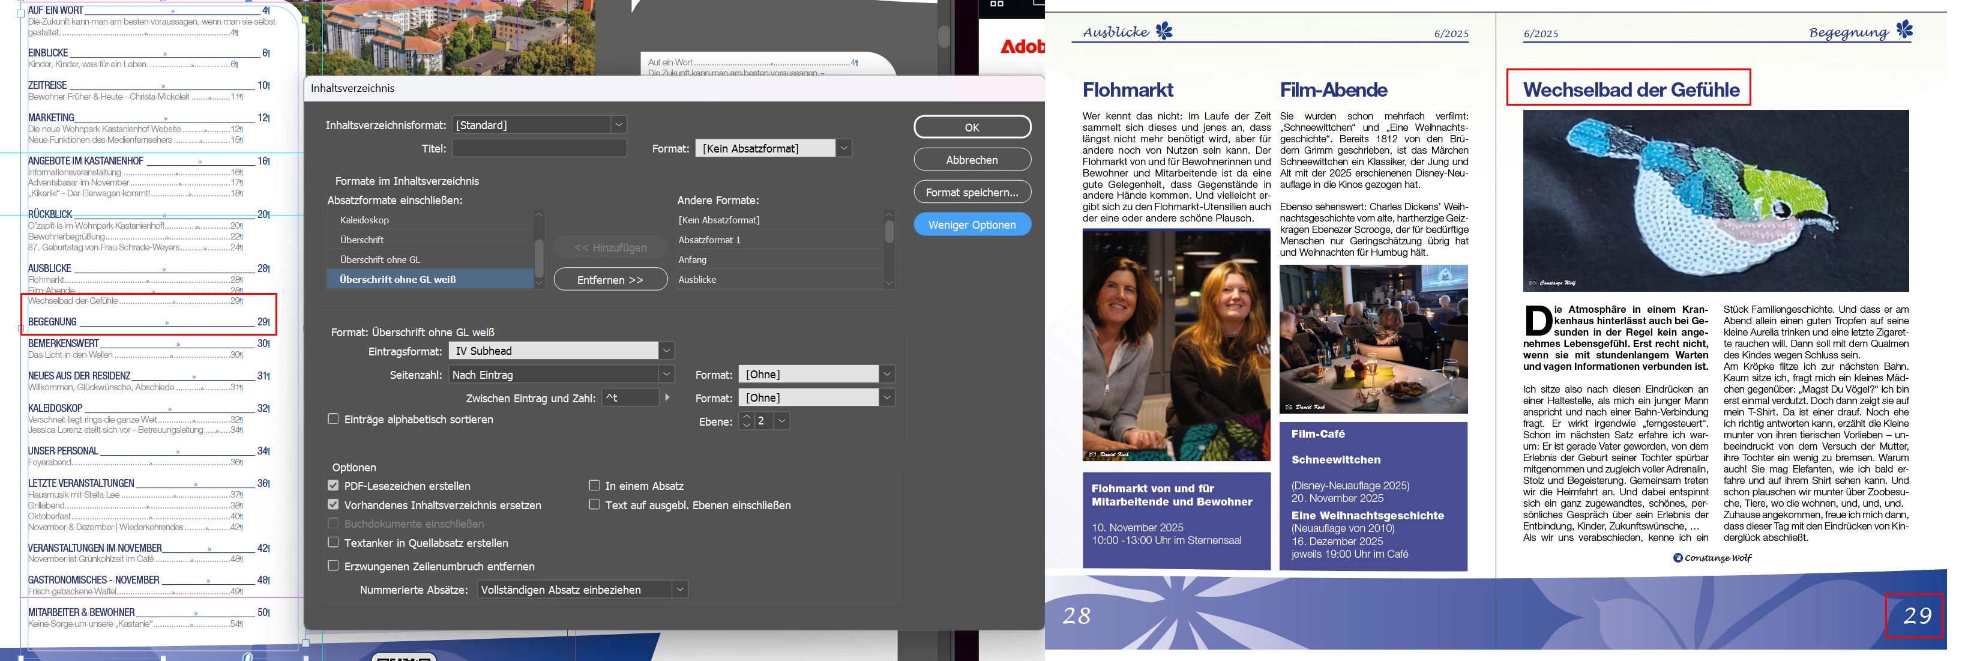Select Überschrift ohne GL list entry
This screenshot has width=1968, height=661.
(x=380, y=260)
